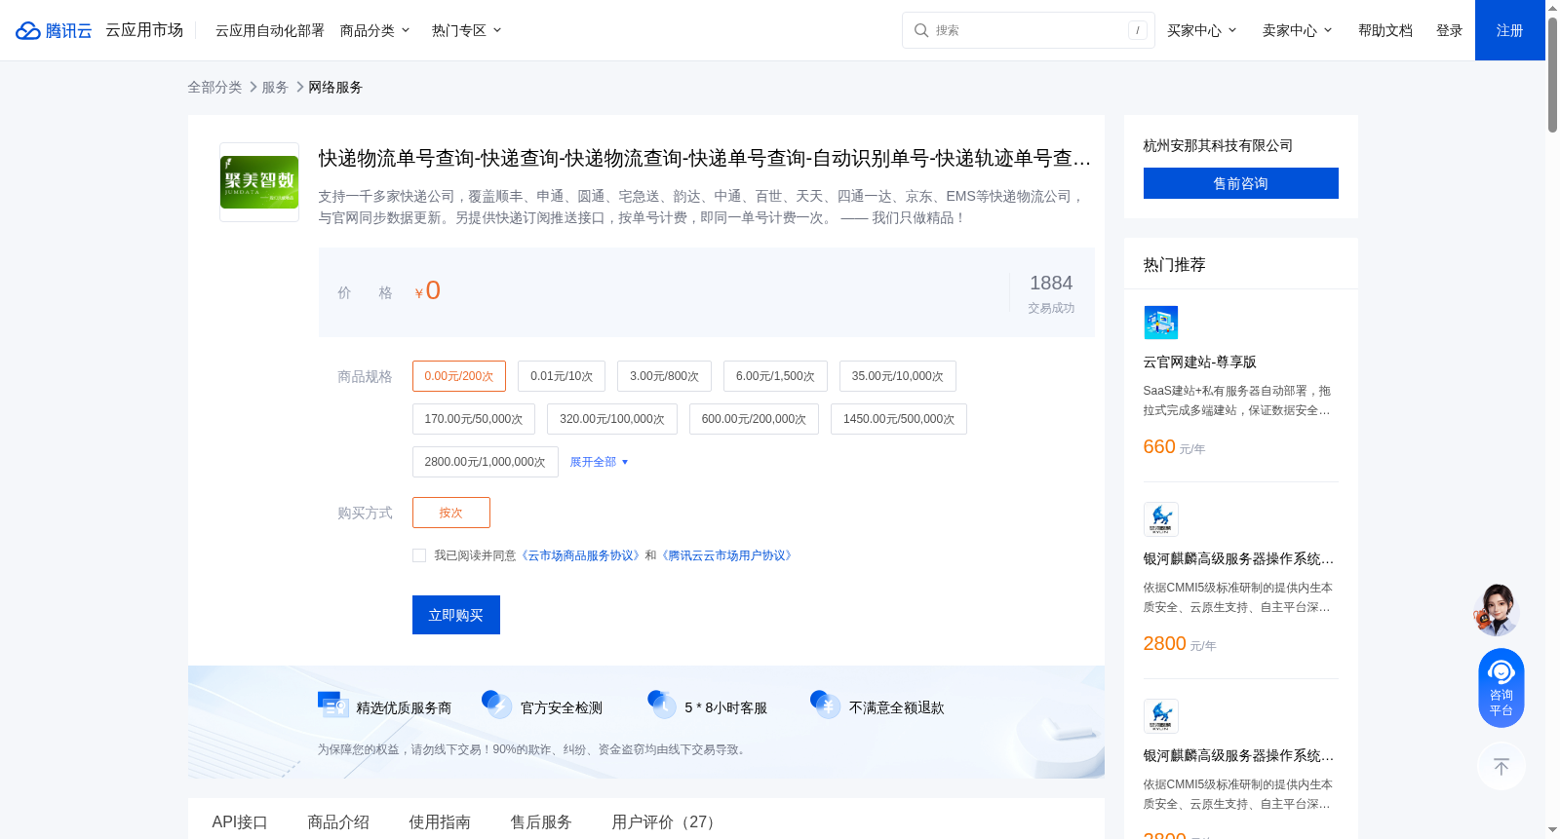This screenshot has height=839, width=1560.
Task: Click the product title heading
Action: (x=705, y=158)
